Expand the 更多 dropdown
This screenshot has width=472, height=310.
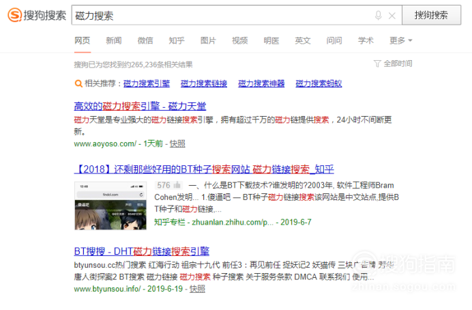tap(400, 40)
